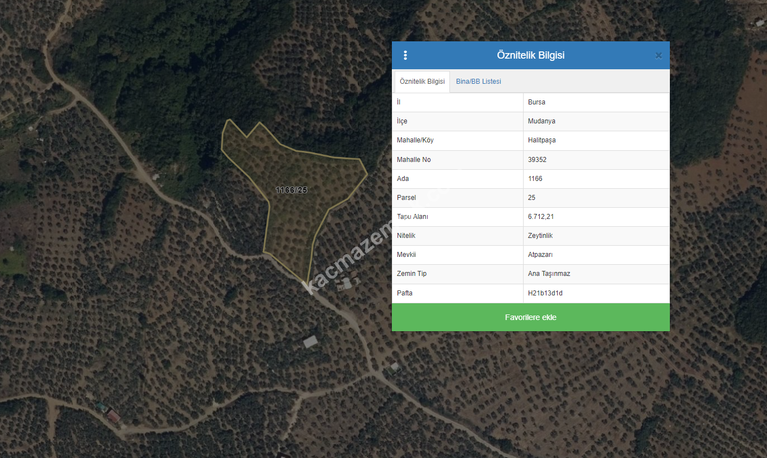Click the Pafta code H21b13d1d

[545, 293]
